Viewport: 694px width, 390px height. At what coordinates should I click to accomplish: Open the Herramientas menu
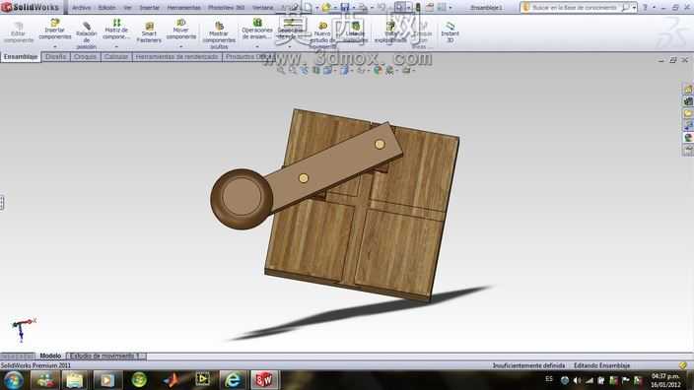tap(183, 8)
